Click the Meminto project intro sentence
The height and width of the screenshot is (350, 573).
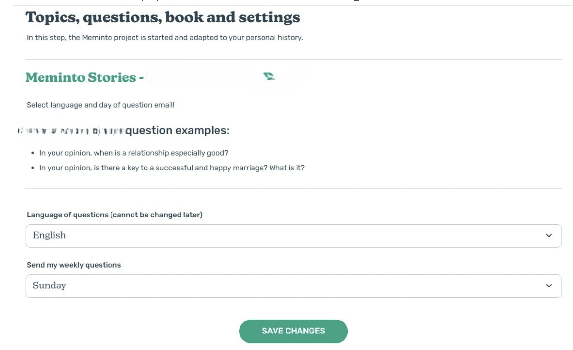click(165, 38)
